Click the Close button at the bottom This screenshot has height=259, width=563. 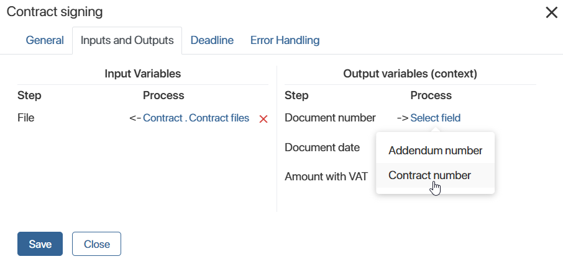tap(96, 244)
